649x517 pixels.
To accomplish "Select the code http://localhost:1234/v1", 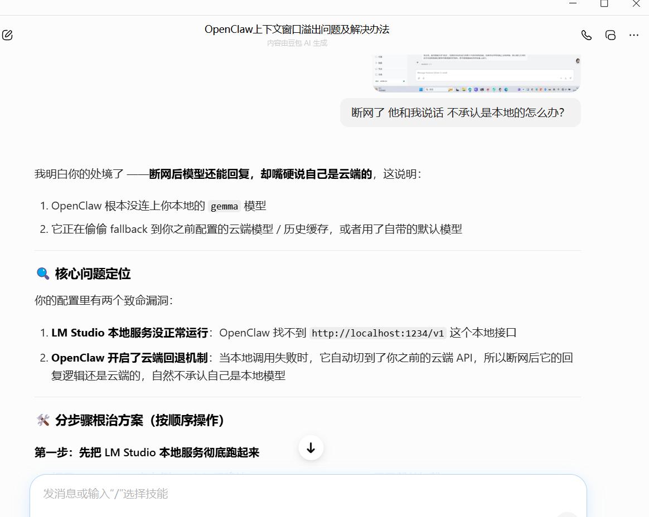I will click(377, 333).
